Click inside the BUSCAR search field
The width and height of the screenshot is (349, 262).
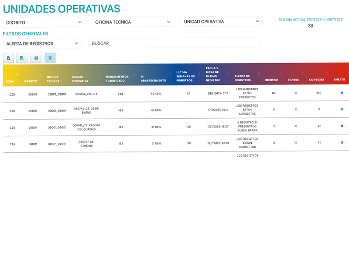point(174,43)
